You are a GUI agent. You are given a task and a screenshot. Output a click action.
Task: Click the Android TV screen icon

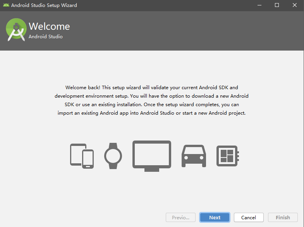click(x=152, y=156)
